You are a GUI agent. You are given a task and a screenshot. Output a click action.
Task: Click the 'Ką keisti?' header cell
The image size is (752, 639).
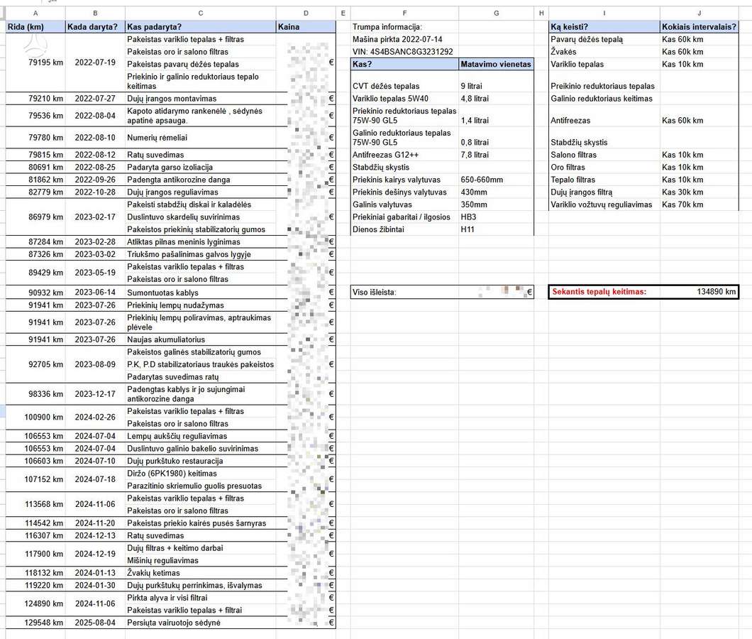(x=604, y=27)
